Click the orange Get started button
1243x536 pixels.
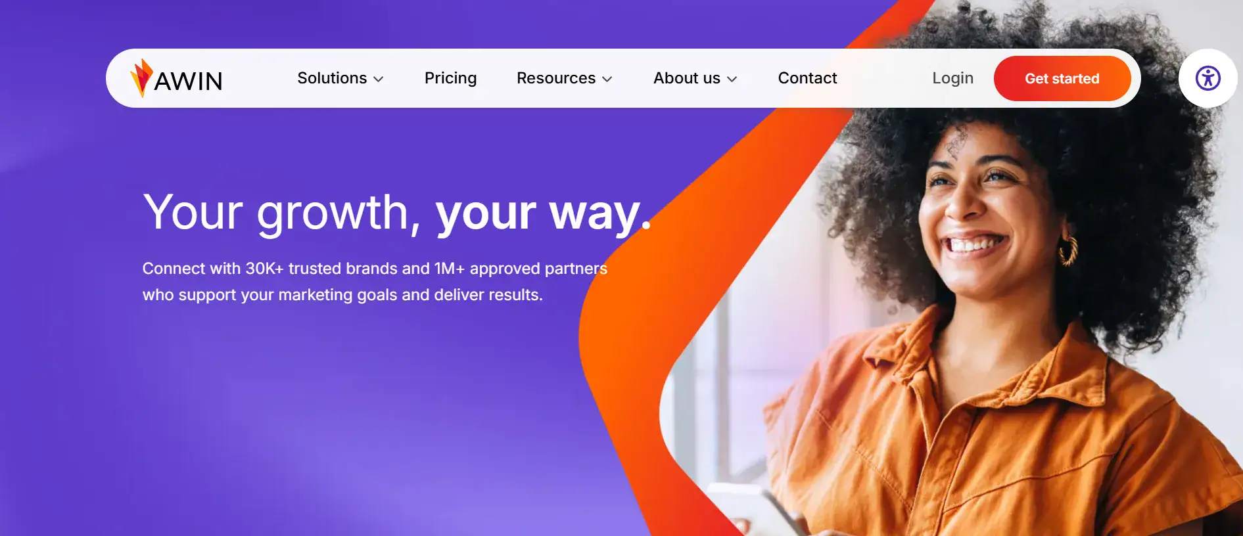coord(1062,78)
